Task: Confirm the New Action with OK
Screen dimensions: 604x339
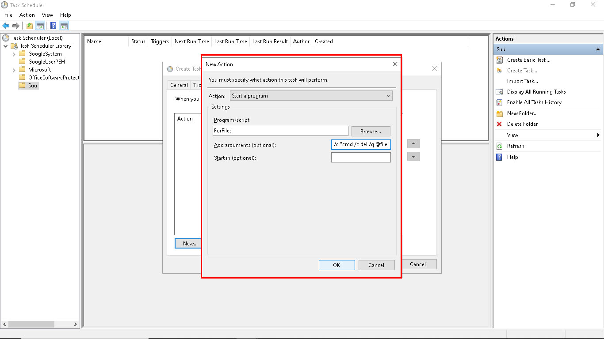Action: [x=336, y=265]
